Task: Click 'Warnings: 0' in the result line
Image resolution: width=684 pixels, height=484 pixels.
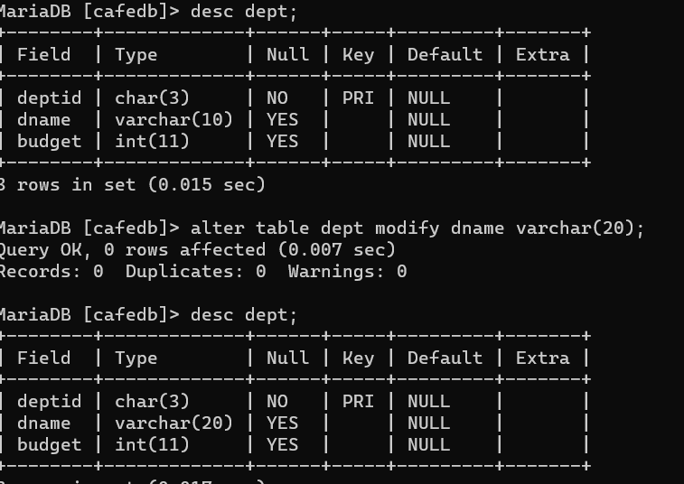Action: coord(347,272)
